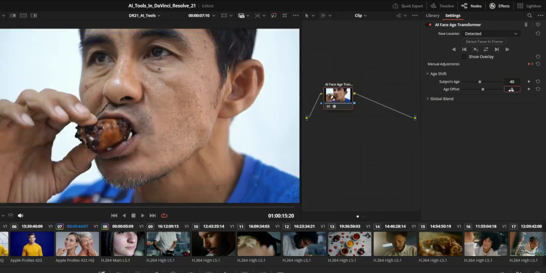Stop playback in the viewer

(133, 216)
